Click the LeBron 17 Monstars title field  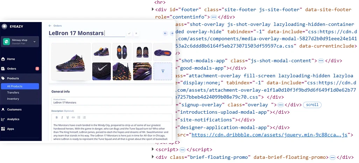tap(87, 34)
